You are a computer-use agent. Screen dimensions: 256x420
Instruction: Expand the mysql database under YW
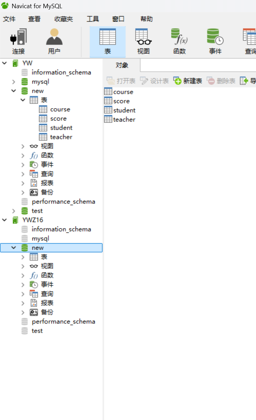pyautogui.click(x=14, y=82)
